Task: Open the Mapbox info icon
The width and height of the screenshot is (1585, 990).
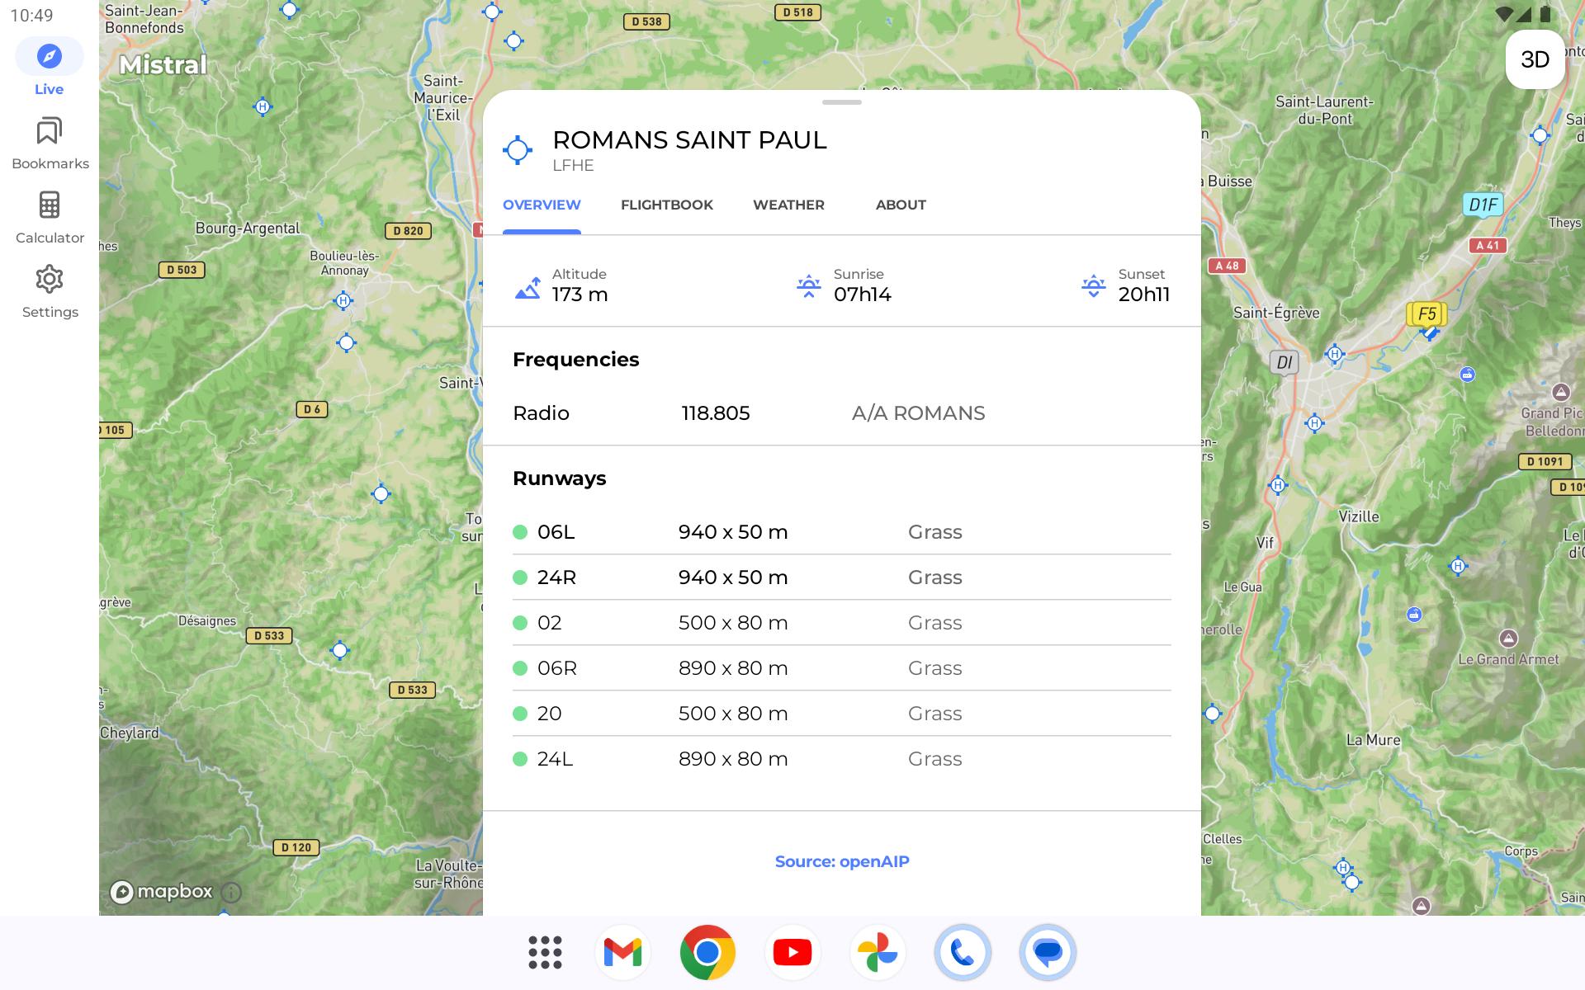Action: pyautogui.click(x=232, y=892)
